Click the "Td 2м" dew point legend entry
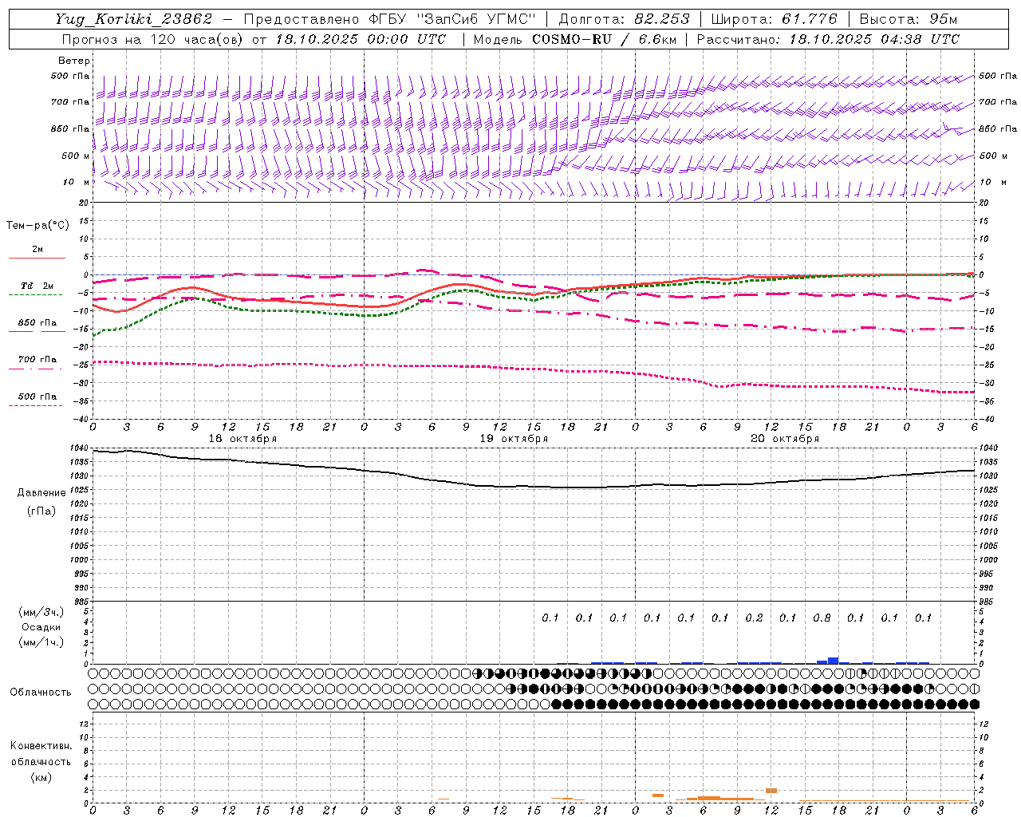 point(37,286)
